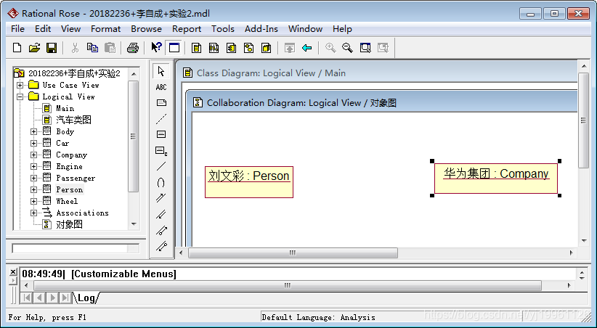This screenshot has height=328, width=597.
Task: Expand the Use Case View folder
Action: pos(20,85)
